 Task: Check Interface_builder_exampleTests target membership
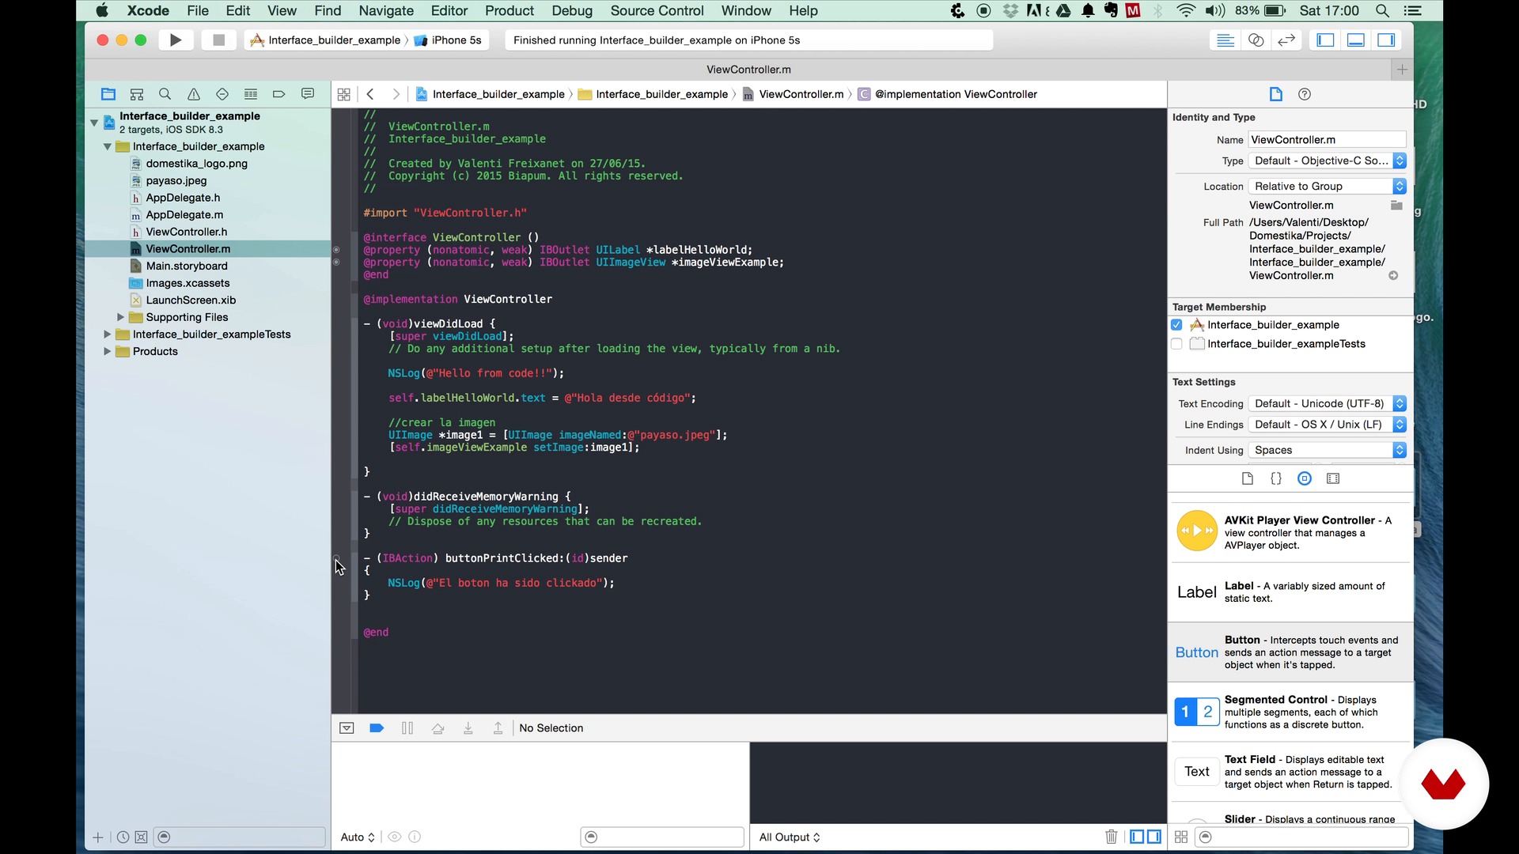1176,344
